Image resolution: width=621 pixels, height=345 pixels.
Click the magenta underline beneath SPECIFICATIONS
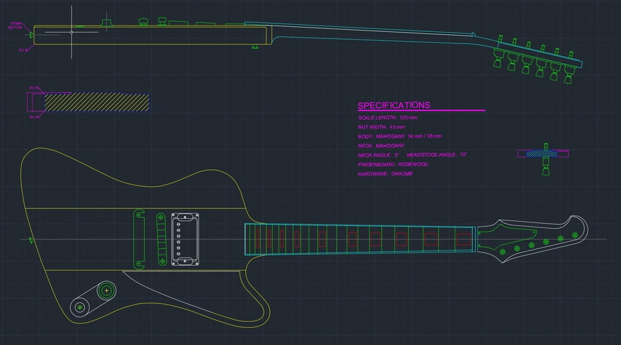421,111
